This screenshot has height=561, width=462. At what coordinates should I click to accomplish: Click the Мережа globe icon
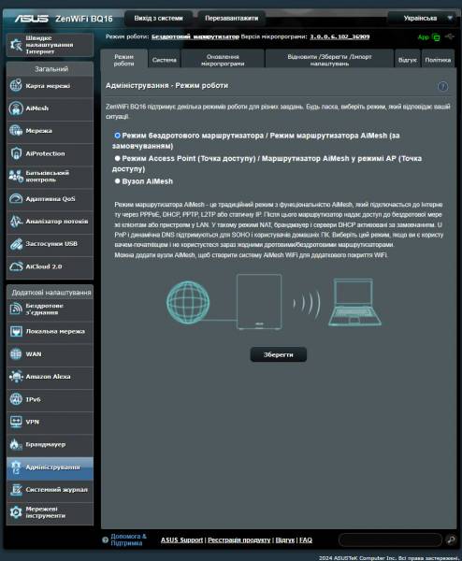pos(16,131)
